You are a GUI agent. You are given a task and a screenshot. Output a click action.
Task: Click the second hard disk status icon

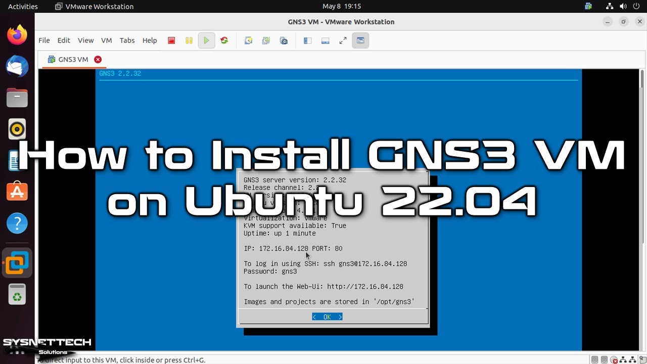click(604, 360)
